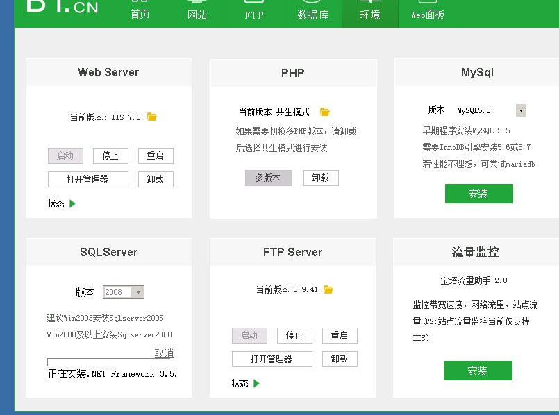Click the SQLServer 版本 label
The image size is (559, 415).
click(85, 292)
